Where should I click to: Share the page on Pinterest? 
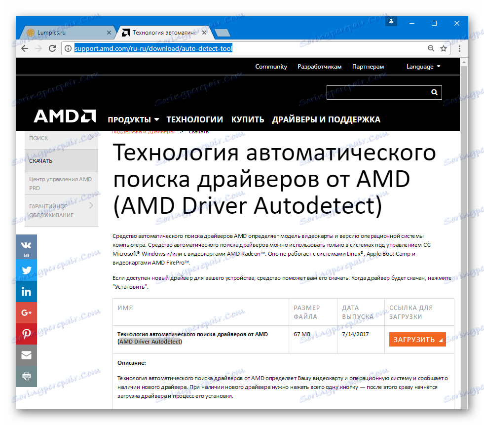[x=26, y=334]
